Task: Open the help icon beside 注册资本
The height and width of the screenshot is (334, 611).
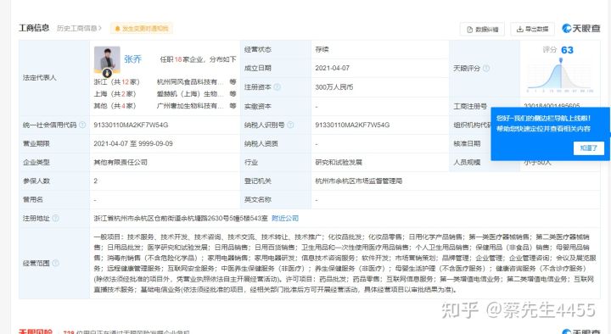Action: 277,86
